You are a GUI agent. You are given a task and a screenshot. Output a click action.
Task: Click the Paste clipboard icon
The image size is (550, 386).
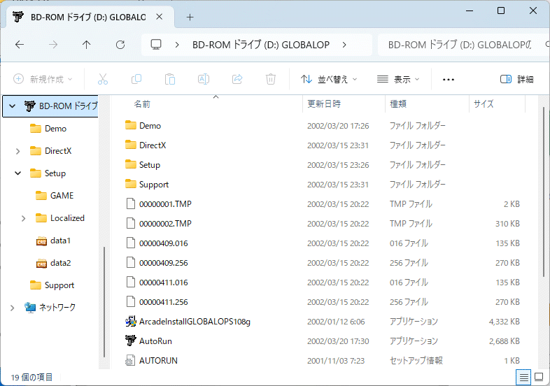[170, 79]
